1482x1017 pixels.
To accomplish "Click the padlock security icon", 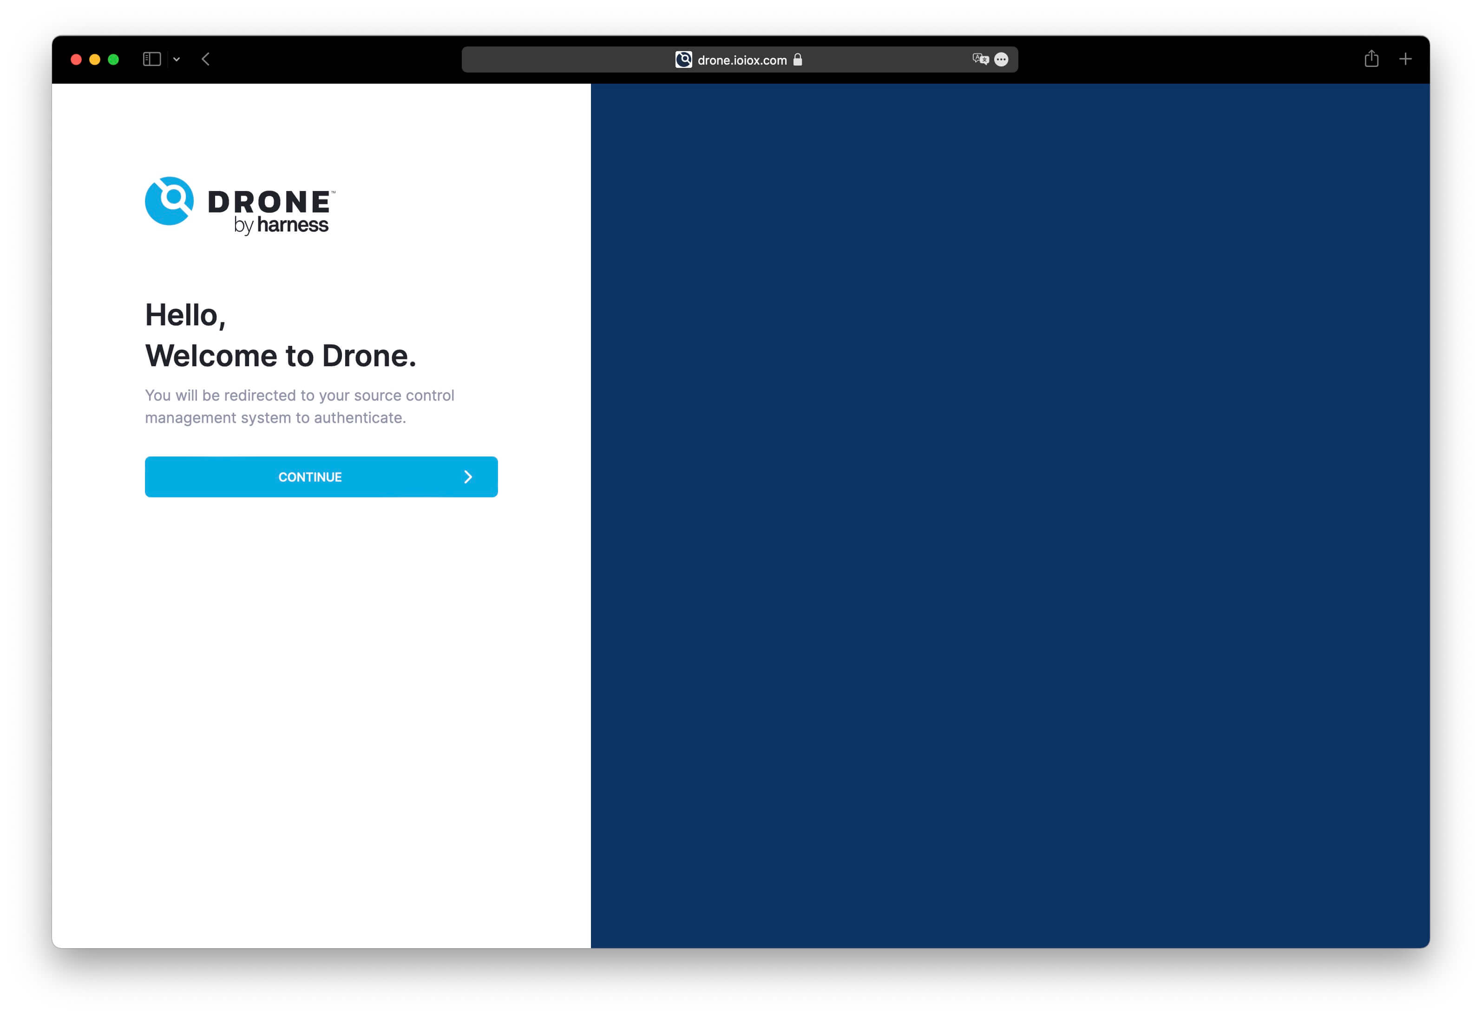I will pos(797,60).
